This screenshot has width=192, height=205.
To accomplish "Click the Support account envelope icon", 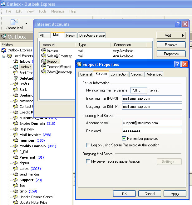I will 44,61.
